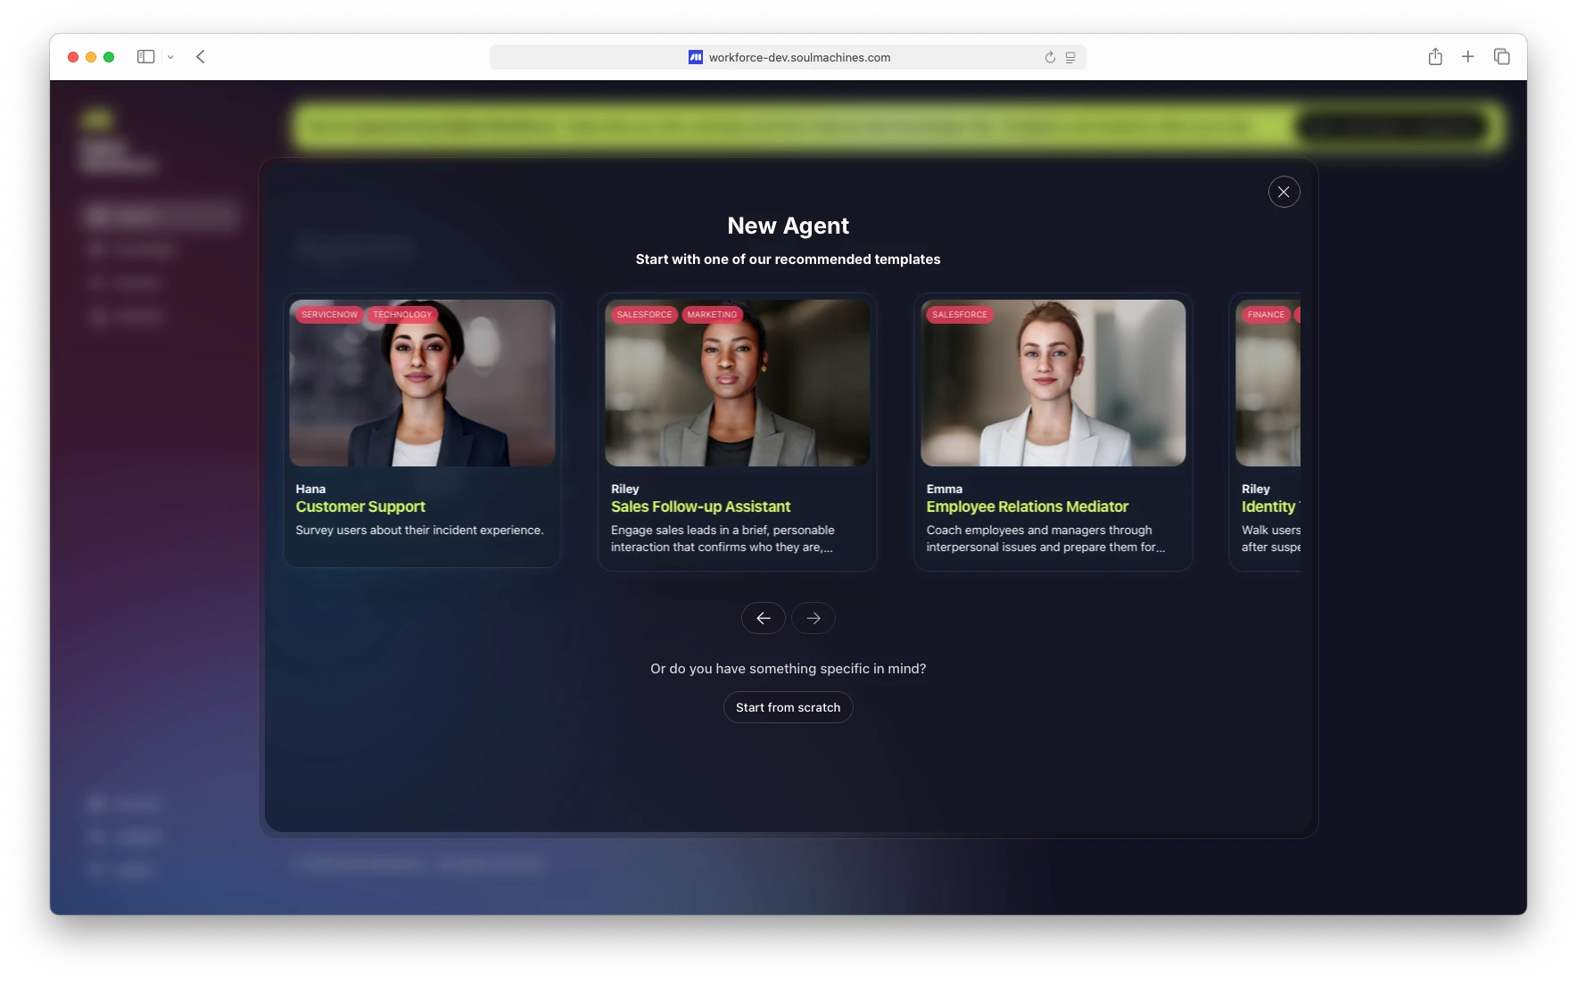Click 'Survey users about their incident experience.' text

(419, 530)
